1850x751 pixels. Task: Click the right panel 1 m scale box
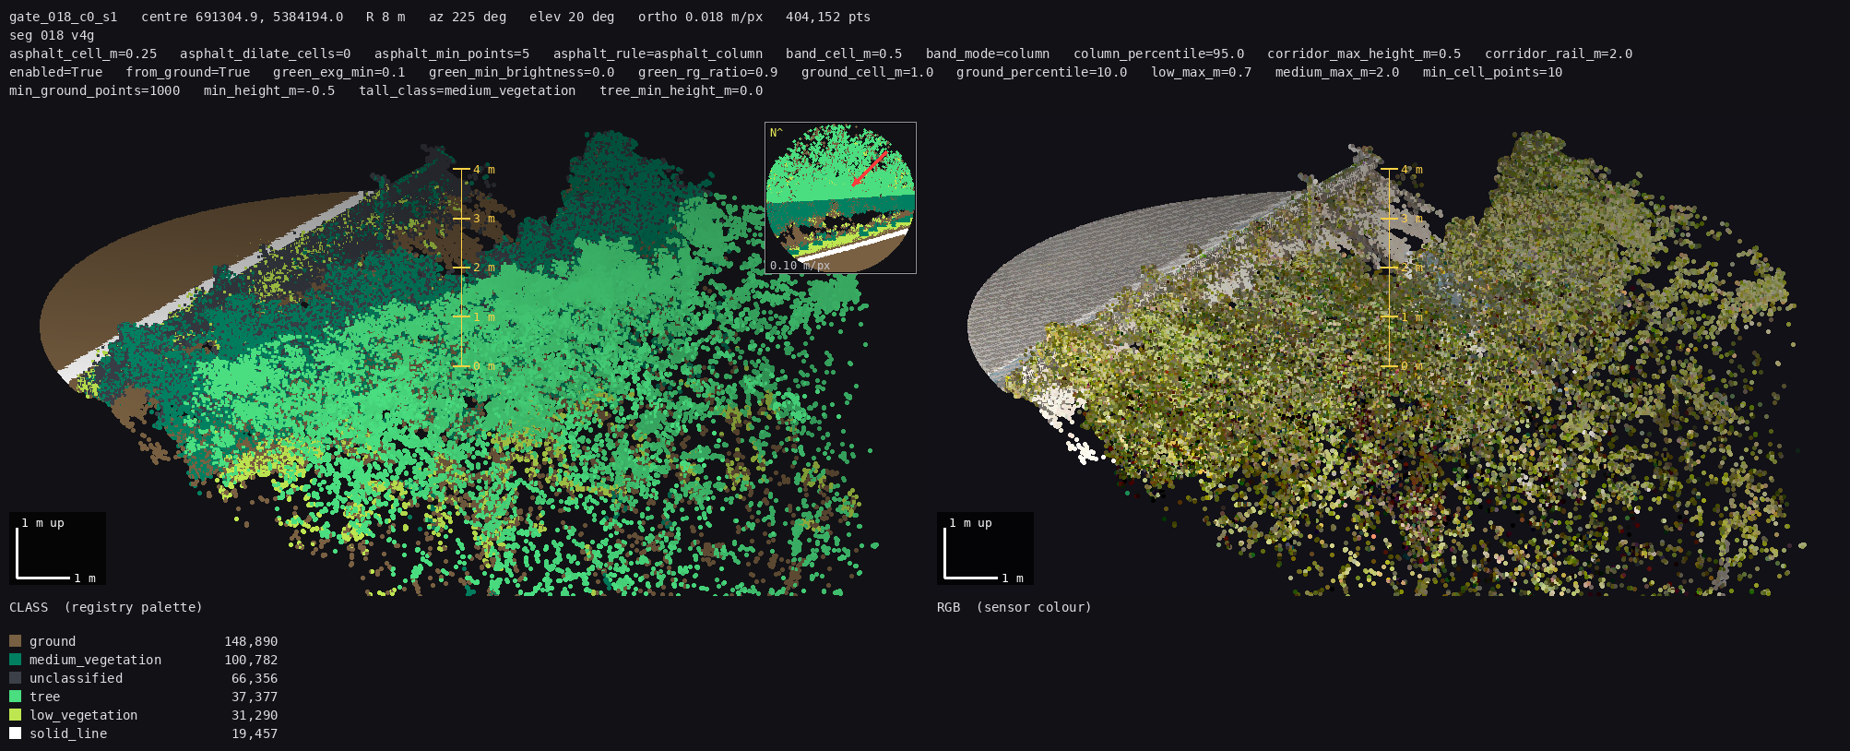click(985, 548)
